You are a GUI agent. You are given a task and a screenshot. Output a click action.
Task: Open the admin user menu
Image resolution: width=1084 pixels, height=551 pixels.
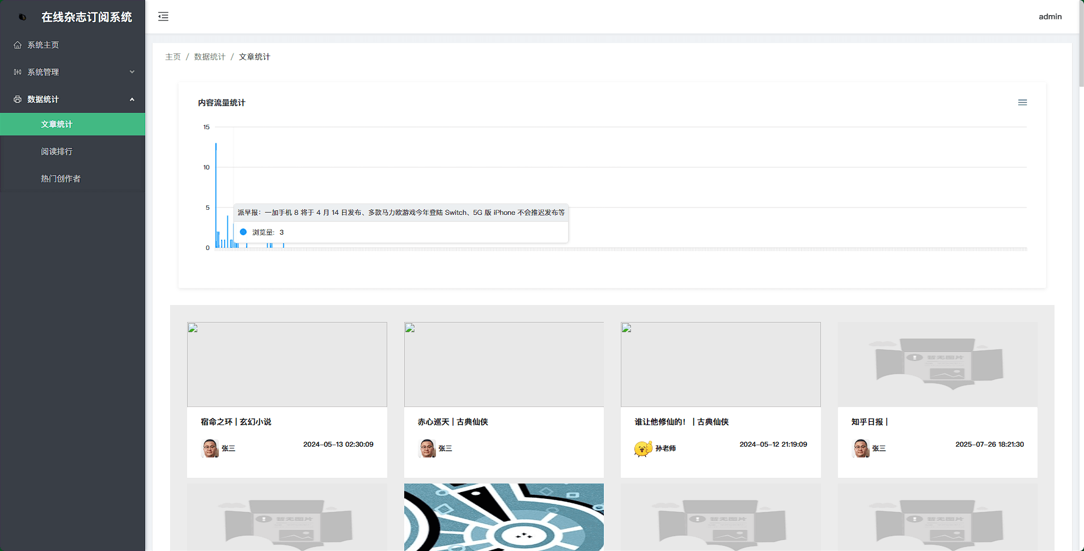tap(1050, 16)
